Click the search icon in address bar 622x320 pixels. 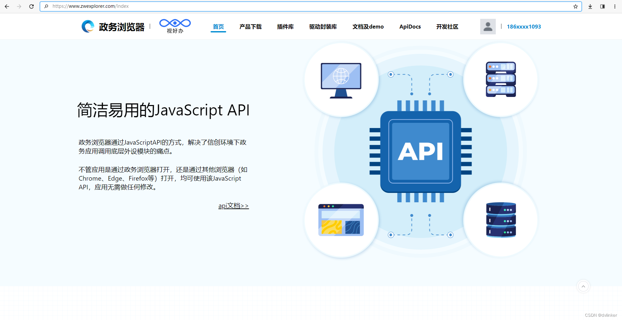46,6
